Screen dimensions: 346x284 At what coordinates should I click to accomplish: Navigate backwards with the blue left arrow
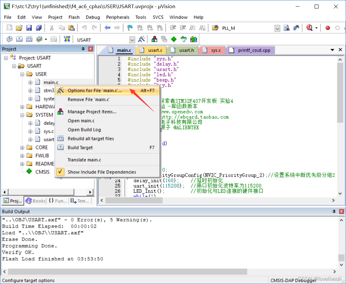pyautogui.click(x=108, y=28)
